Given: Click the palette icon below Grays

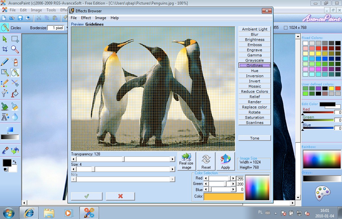Looking at the screenshot, I should pyautogui.click(x=323, y=193).
